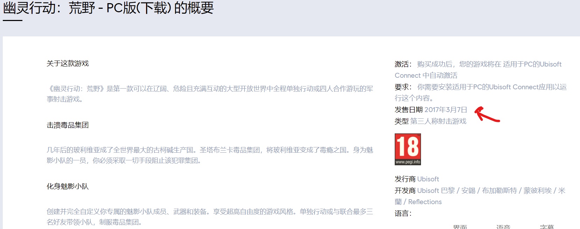Click the 击溃毒品集团 heading
580x229 pixels.
[x=68, y=125]
